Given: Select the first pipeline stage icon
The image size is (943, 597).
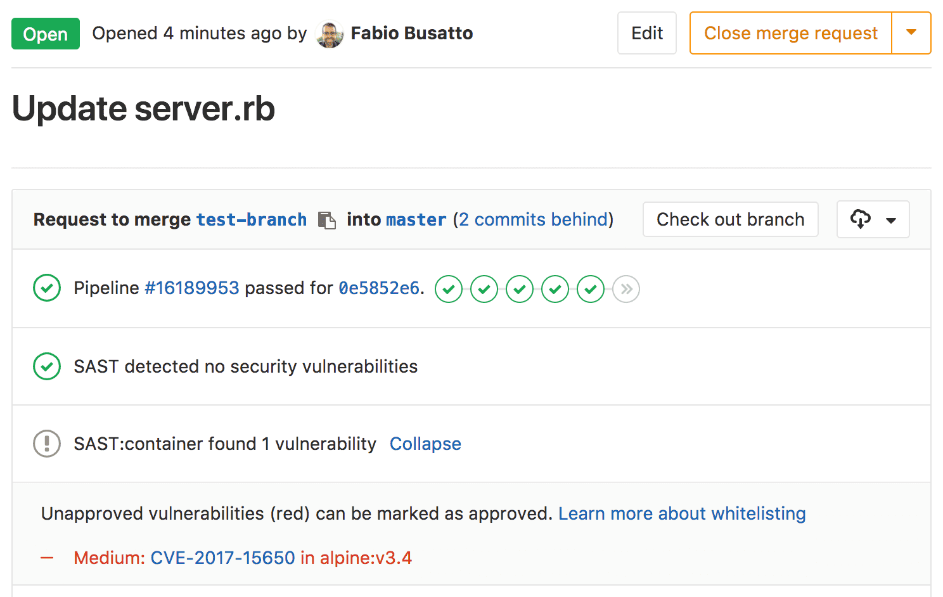Looking at the screenshot, I should click(x=449, y=289).
